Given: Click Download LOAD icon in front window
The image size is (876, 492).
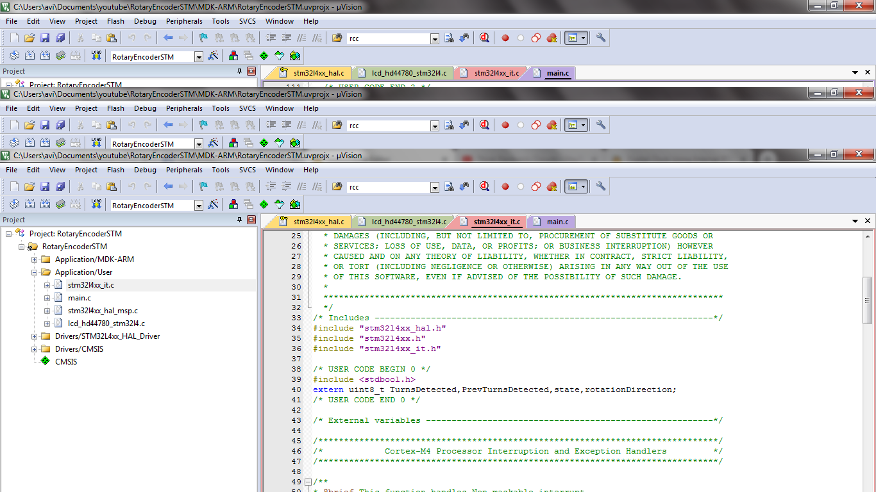Looking at the screenshot, I should click(96, 205).
